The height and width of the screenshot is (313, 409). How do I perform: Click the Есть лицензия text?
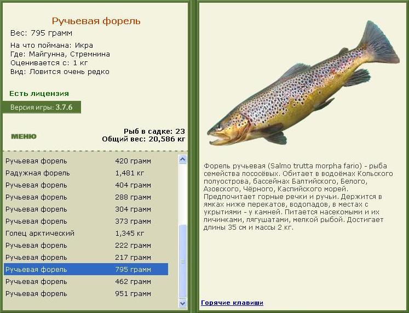coord(39,93)
